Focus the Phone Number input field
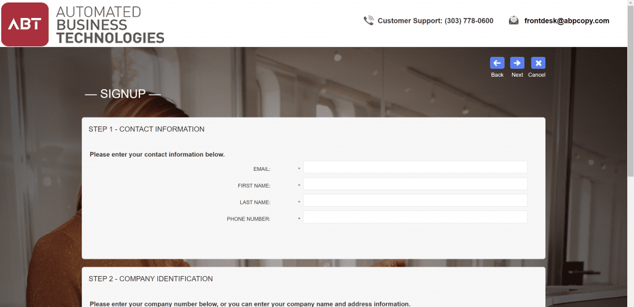Screen dimensions: 634x307 pos(415,217)
